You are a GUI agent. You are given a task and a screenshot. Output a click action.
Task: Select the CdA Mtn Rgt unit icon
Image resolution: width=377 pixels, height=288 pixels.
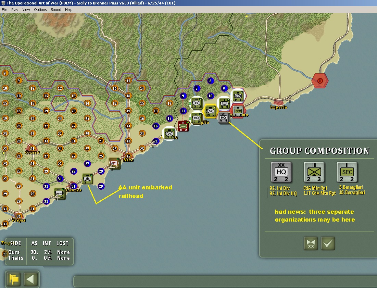tap(314, 172)
